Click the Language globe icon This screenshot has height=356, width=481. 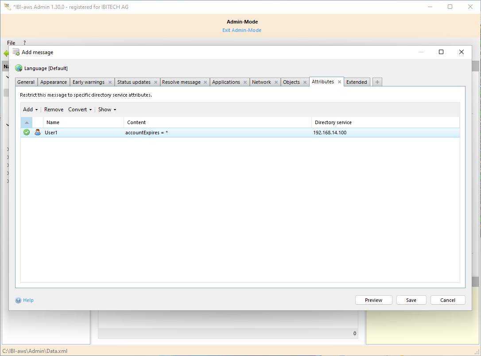pyautogui.click(x=19, y=68)
